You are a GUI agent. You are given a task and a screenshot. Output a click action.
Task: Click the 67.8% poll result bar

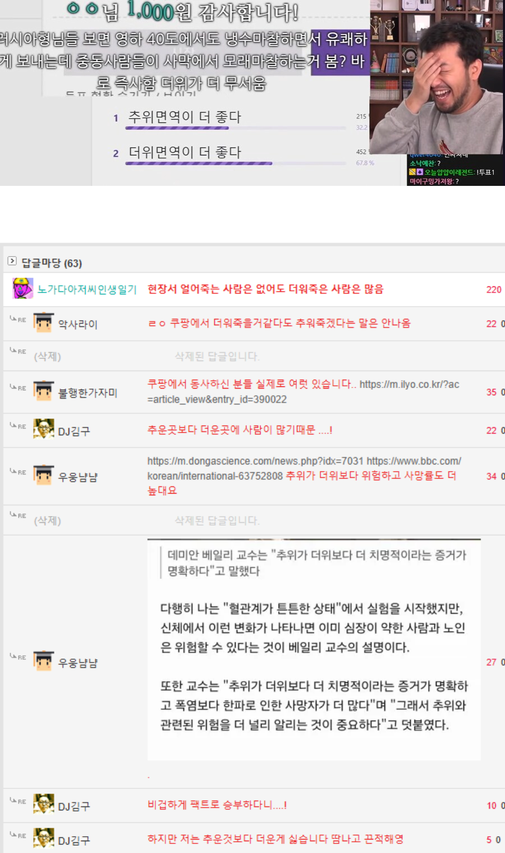click(199, 163)
